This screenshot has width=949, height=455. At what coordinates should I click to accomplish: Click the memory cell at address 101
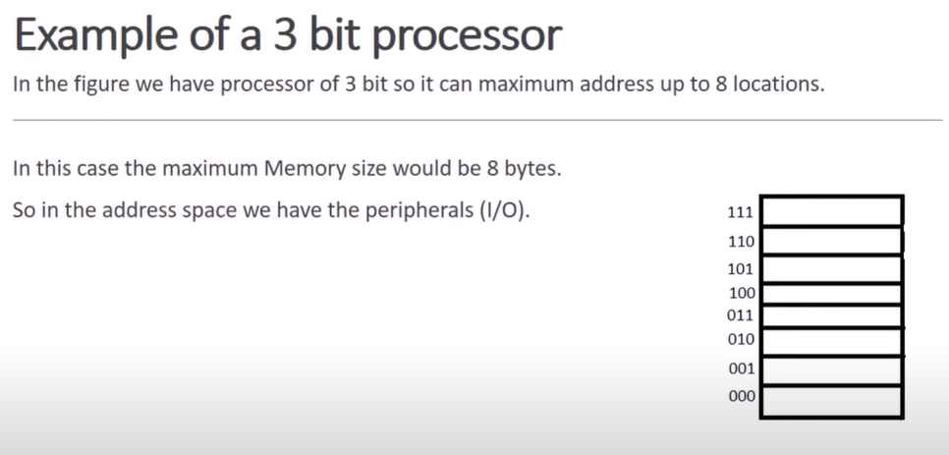(x=832, y=268)
